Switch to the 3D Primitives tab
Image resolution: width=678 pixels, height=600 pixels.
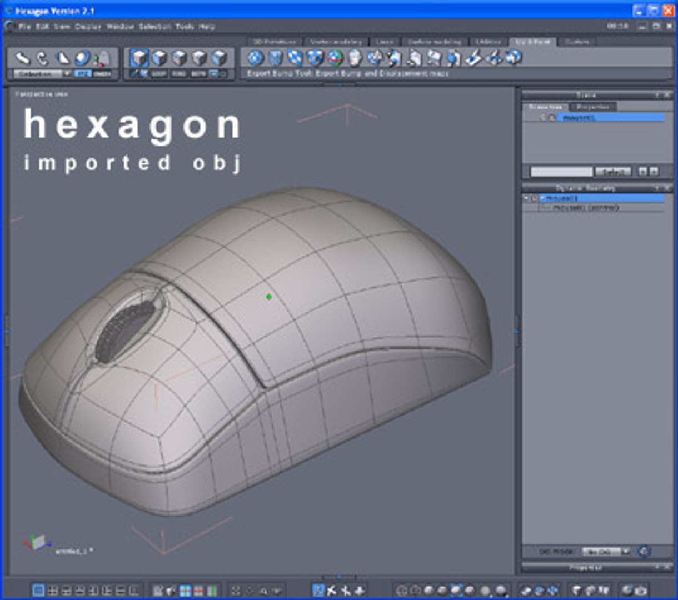point(275,42)
